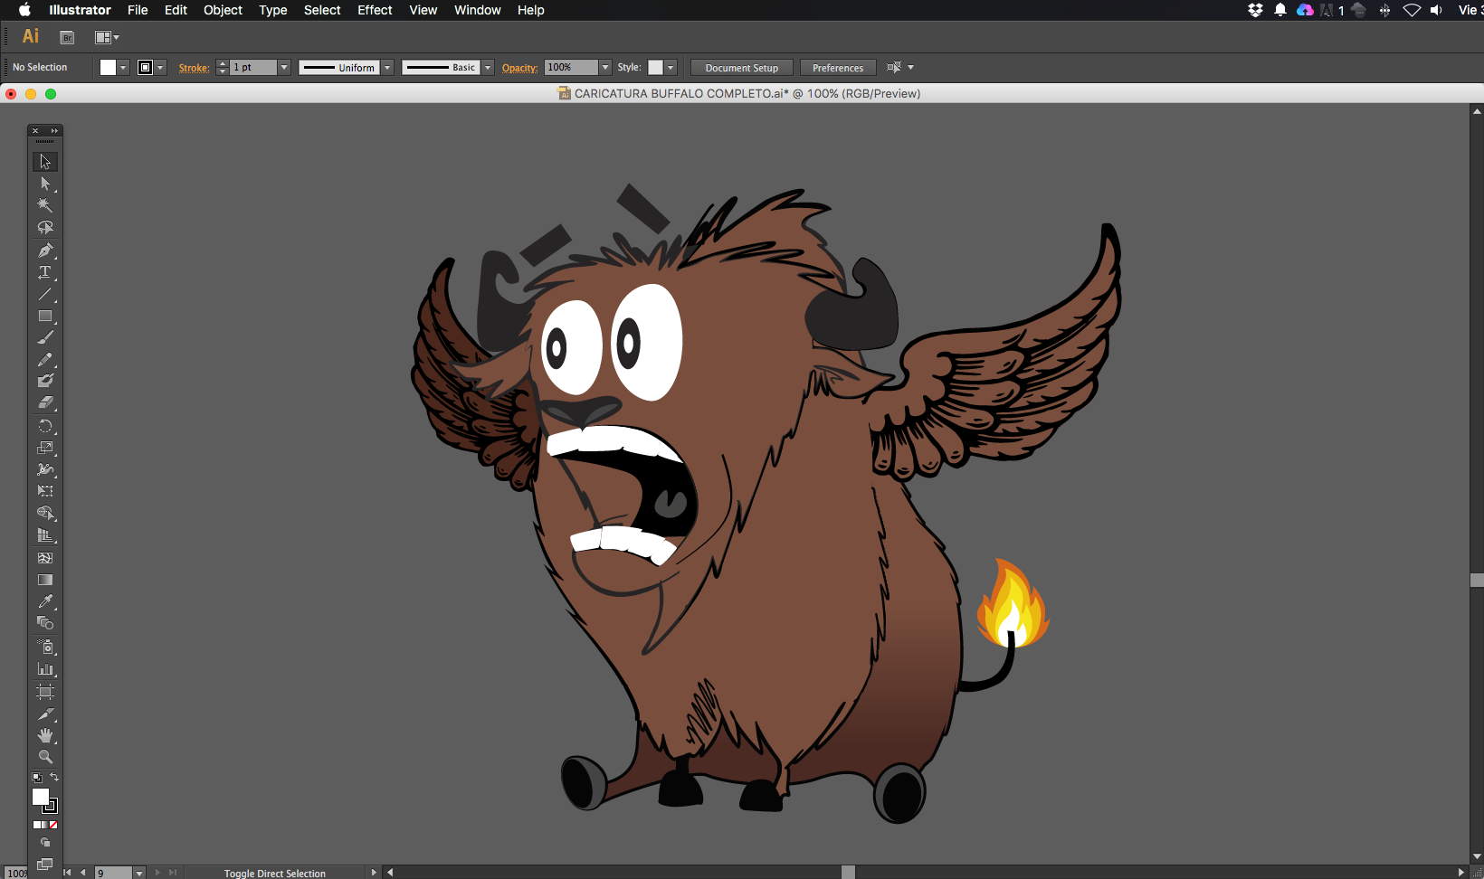Set paint mode to None
Screen dimensions: 1484x879
click(x=53, y=825)
